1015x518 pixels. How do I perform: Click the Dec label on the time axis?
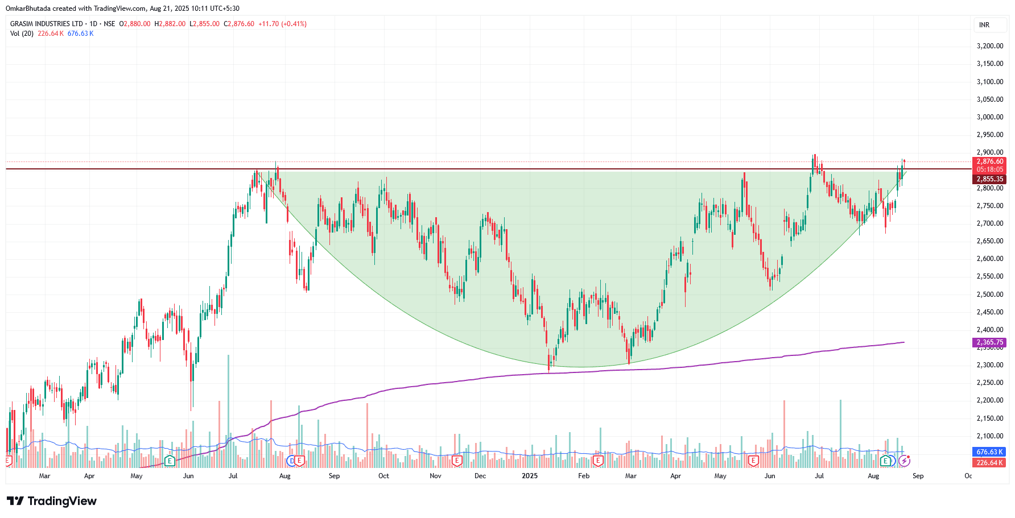[x=480, y=476]
